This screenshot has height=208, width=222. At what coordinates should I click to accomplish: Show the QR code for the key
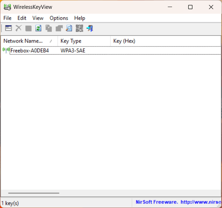[80, 28]
